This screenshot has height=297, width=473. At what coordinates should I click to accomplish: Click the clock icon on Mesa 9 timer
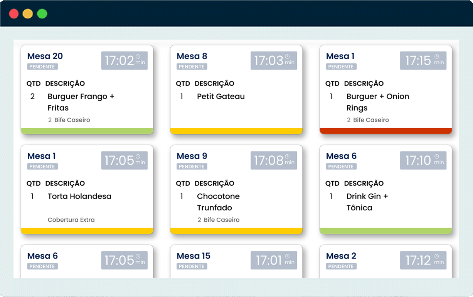tap(288, 157)
